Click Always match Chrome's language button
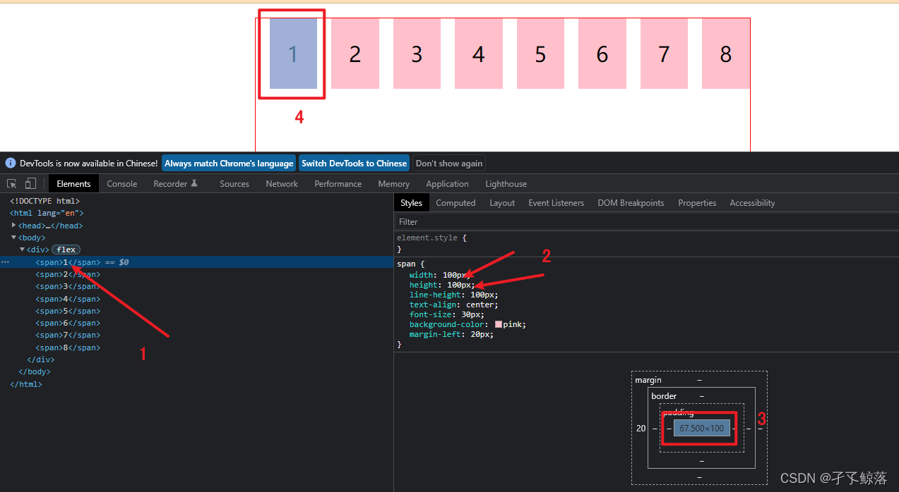 tap(229, 163)
